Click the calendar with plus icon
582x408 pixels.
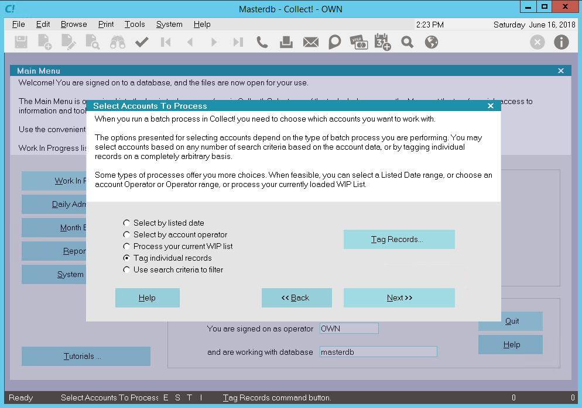(382, 42)
